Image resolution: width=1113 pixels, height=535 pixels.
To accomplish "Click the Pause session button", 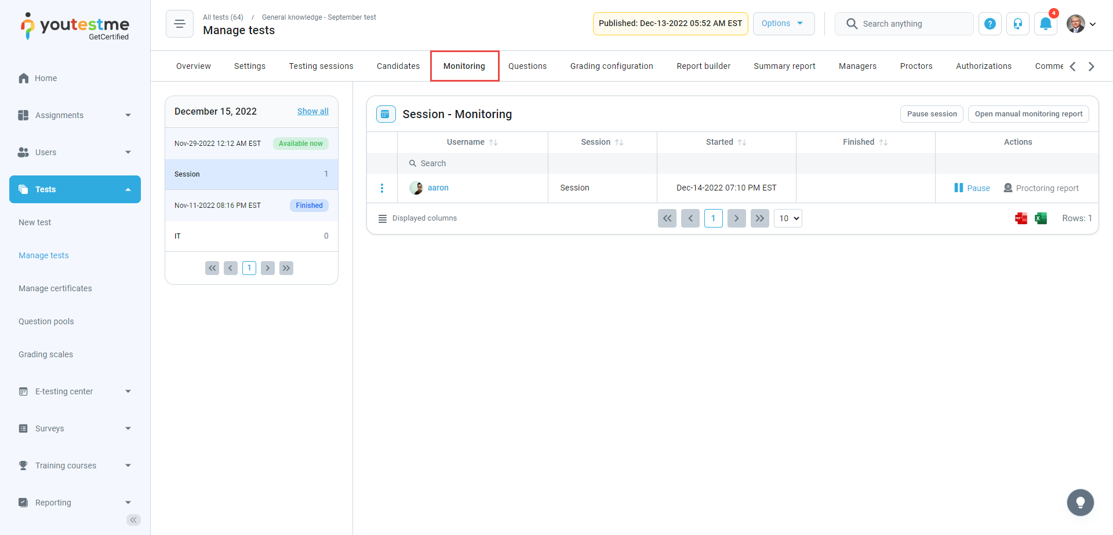I will [x=931, y=114].
